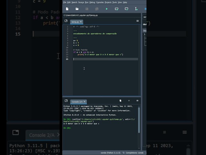Click Completions: conda status entry
This screenshot has width=206, height=155.
[x=135, y=153]
